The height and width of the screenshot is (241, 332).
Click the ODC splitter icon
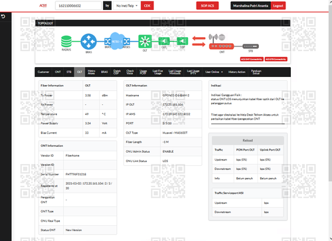point(164,41)
